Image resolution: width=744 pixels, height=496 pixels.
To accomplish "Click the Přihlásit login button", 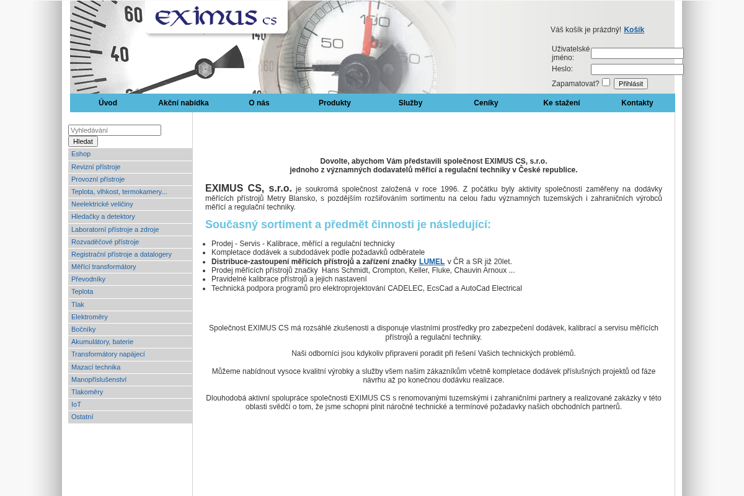I will tap(631, 84).
